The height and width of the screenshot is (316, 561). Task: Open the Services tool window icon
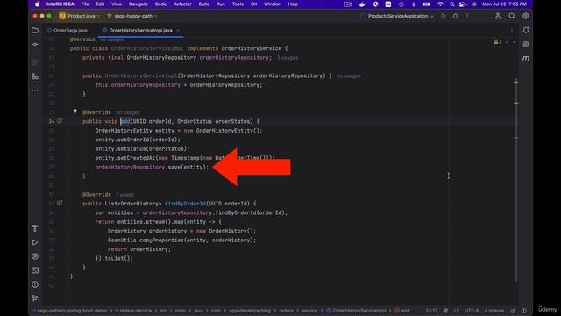click(x=35, y=256)
